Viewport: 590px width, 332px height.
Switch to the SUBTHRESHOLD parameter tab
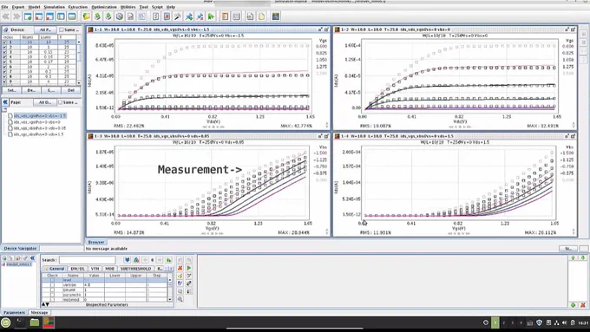click(x=135, y=269)
